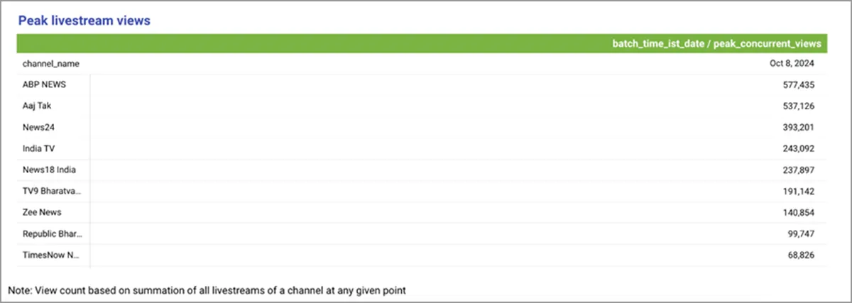Click the truncated Republic Bhar... channel name

click(53, 233)
